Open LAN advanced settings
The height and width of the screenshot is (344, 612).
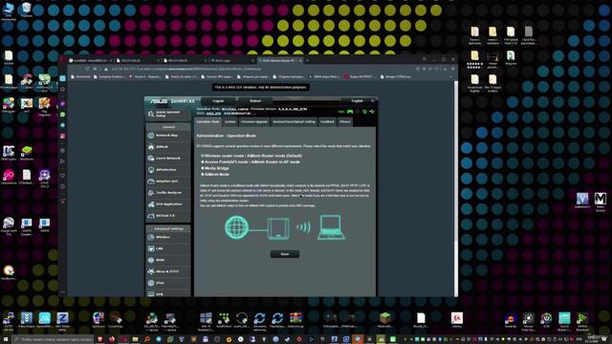click(x=168, y=248)
